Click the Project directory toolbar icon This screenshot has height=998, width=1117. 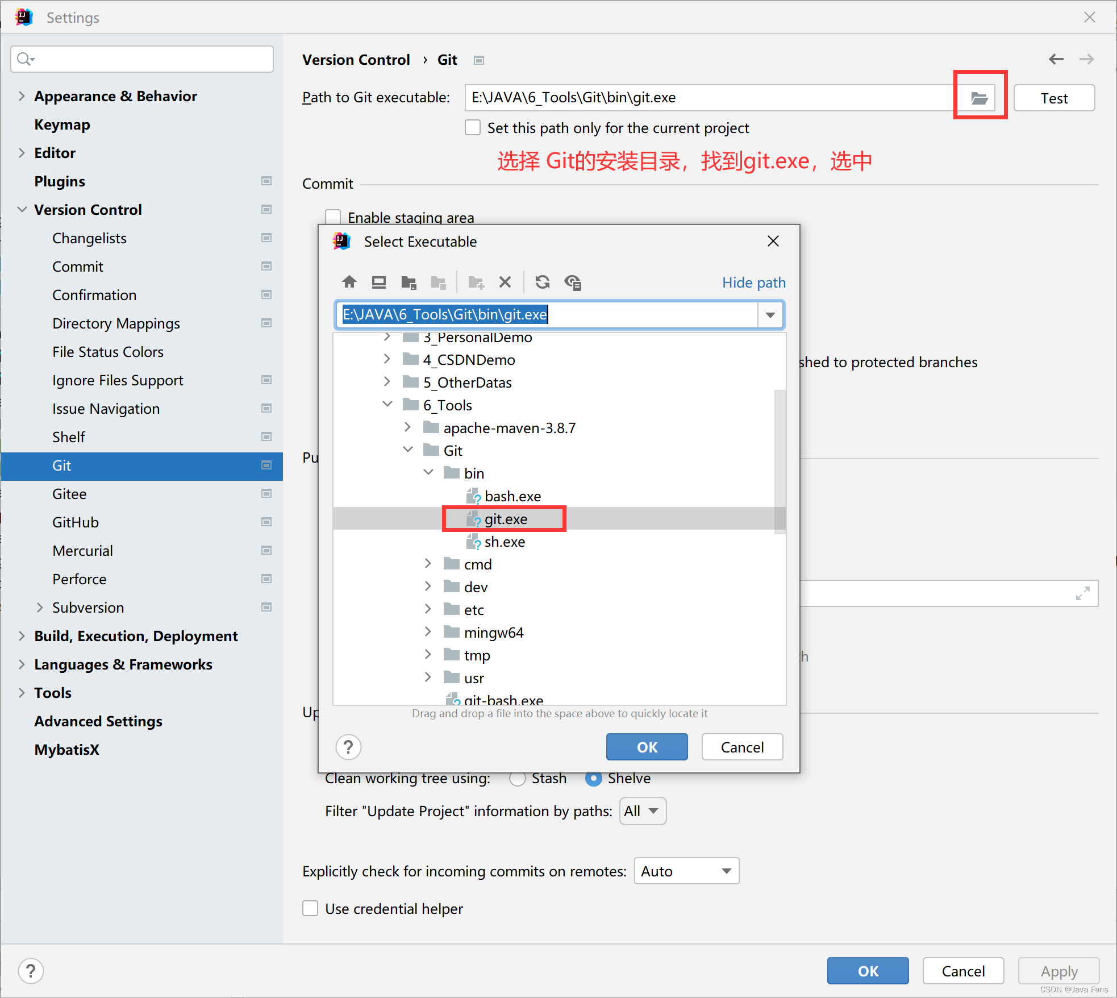click(409, 282)
